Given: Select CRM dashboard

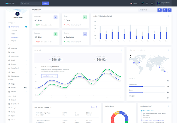Looking at the screenshot, I should pyautogui.click(x=13, y=34).
